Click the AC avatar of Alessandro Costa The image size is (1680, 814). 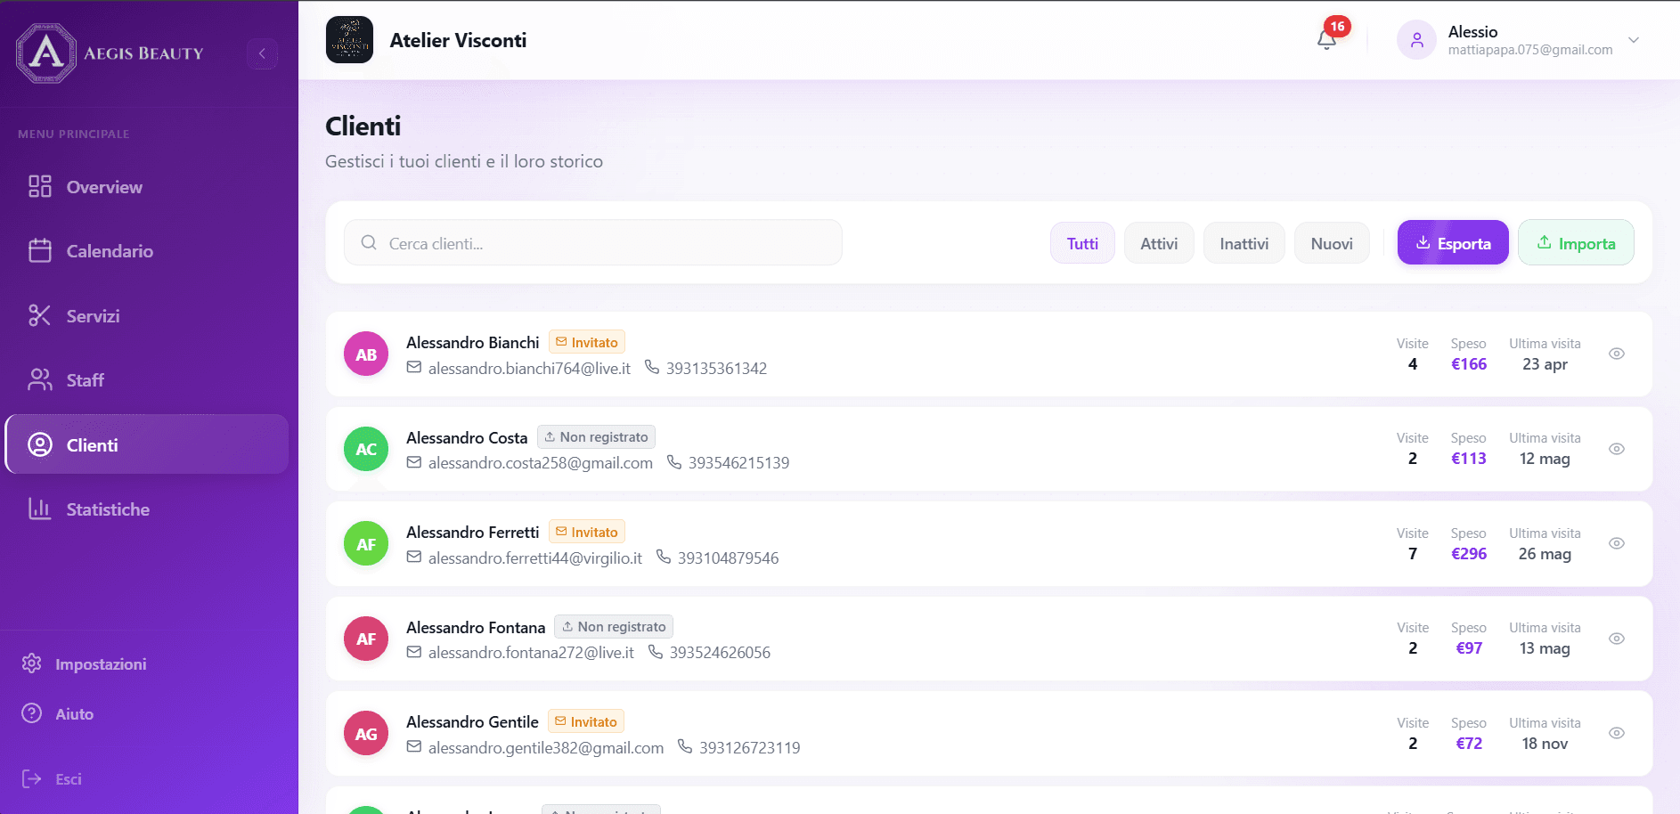pos(366,449)
